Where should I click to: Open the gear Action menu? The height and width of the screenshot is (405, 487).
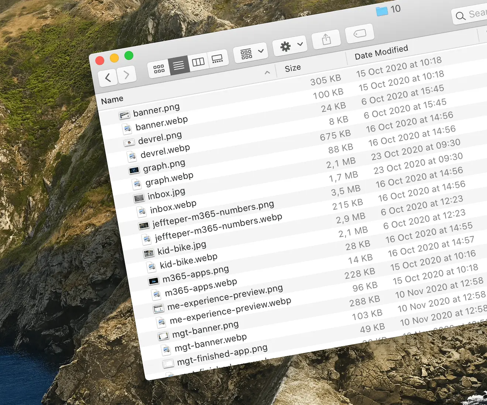coord(291,46)
